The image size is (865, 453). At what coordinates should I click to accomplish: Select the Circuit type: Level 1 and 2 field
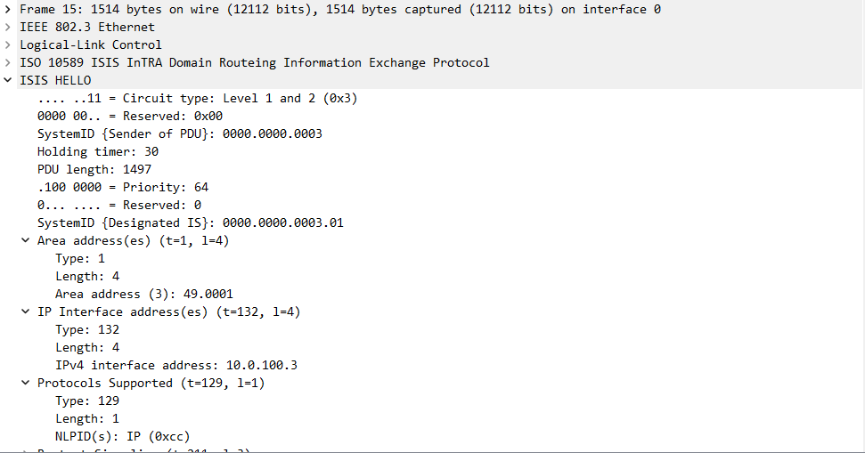(197, 98)
